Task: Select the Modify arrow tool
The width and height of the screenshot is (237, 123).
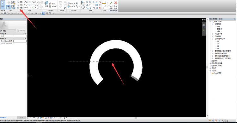Action: tap(3, 4)
